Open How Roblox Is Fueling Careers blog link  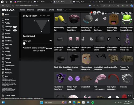pos(9,84)
